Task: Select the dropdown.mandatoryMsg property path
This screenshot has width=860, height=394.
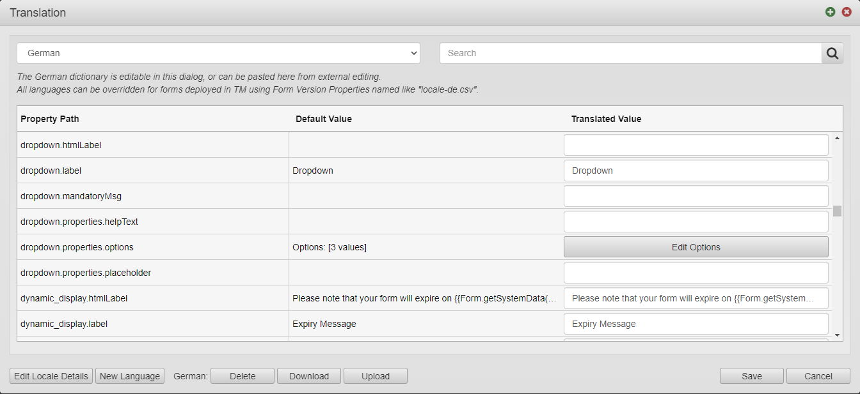Action: pos(70,196)
